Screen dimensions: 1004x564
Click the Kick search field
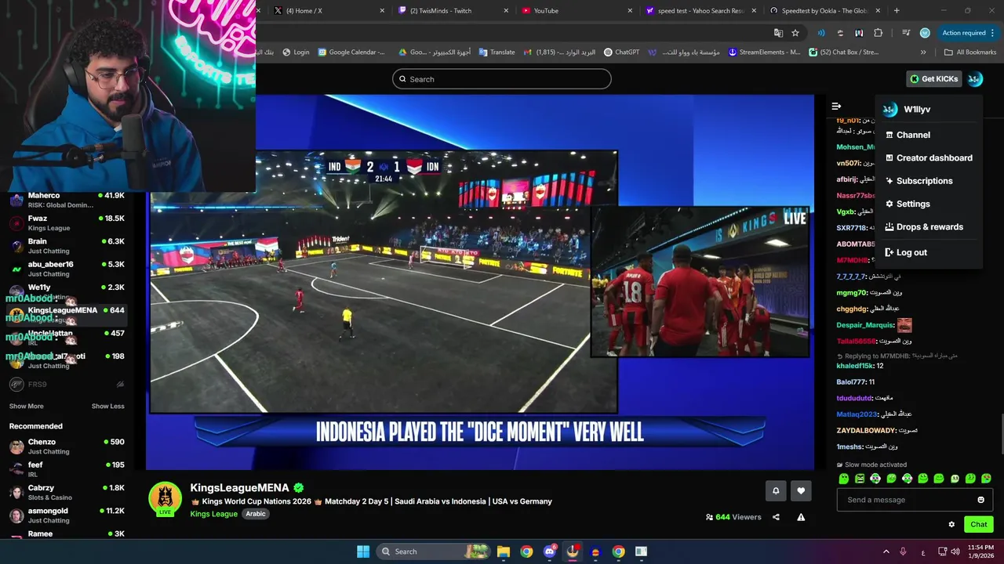502,79
